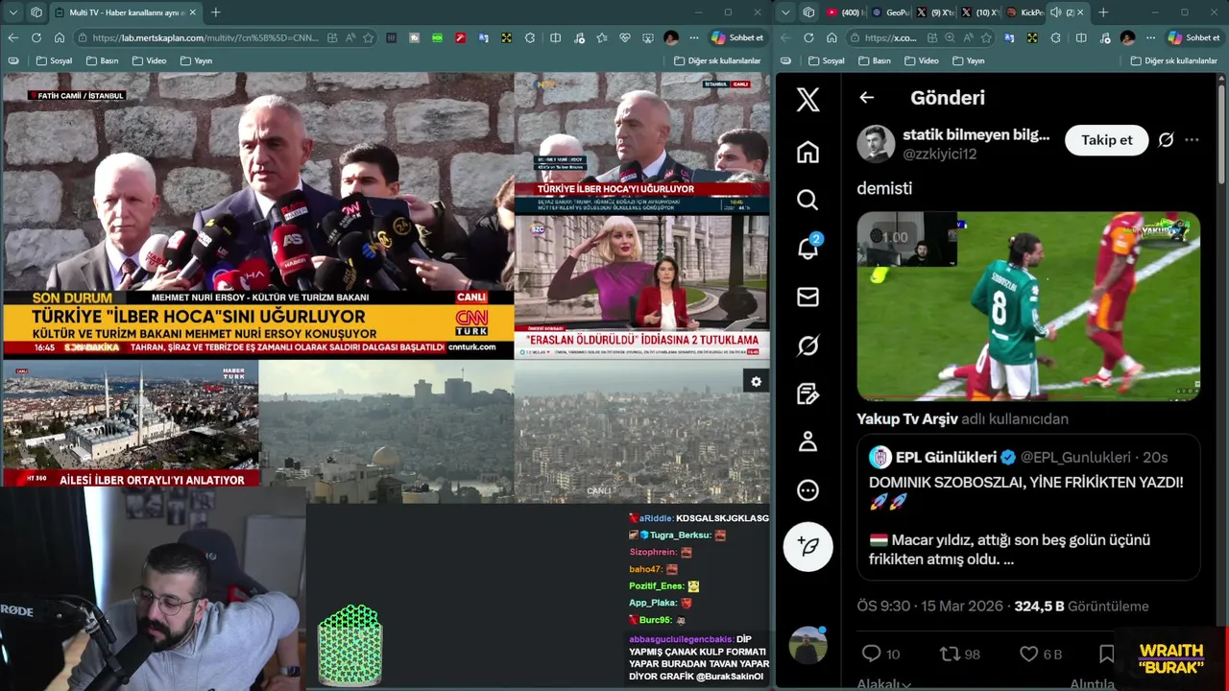Open the X search page

[x=807, y=200]
